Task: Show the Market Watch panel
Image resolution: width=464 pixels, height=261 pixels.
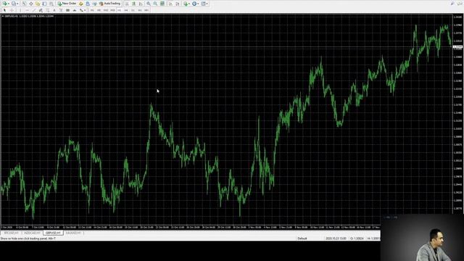Action: pos(24,4)
